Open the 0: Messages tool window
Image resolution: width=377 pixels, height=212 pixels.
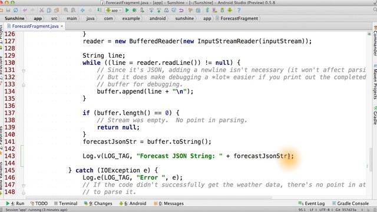point(168,203)
